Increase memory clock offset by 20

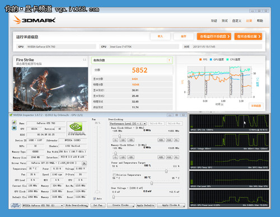point(161,157)
